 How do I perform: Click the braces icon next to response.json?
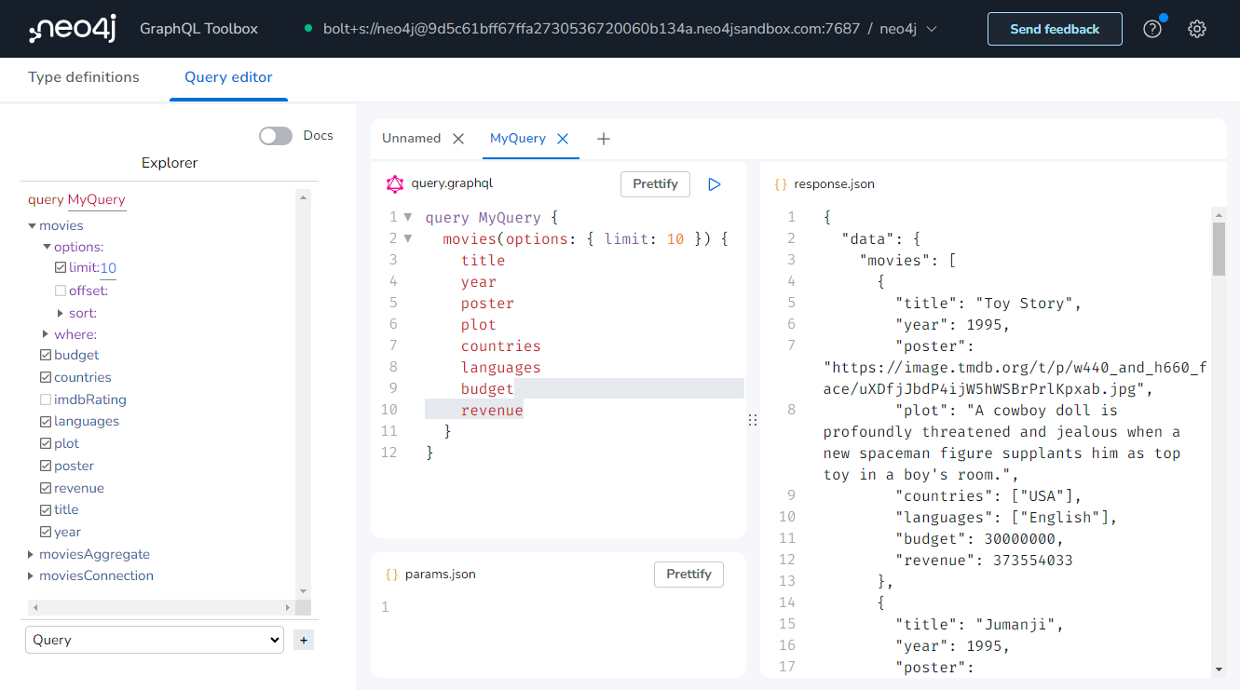tap(780, 183)
